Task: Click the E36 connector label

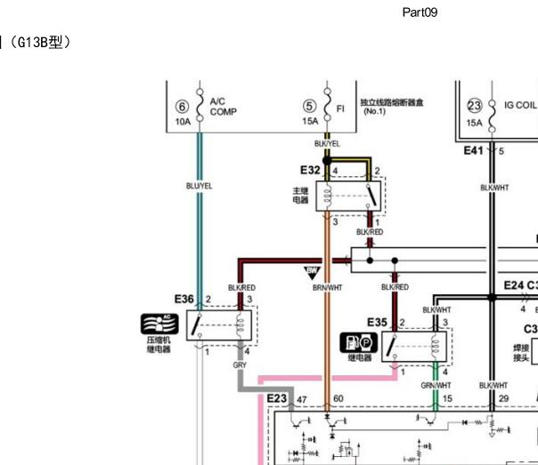Action: [184, 299]
